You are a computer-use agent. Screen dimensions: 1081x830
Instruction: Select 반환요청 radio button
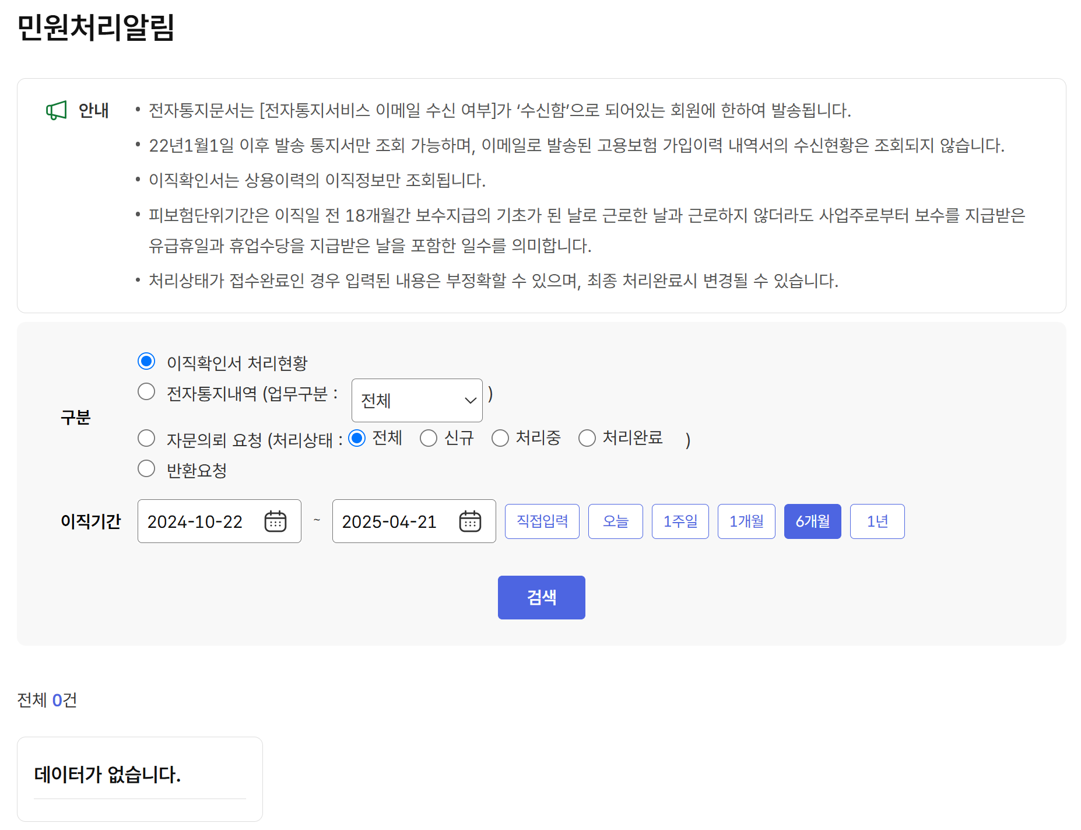146,468
